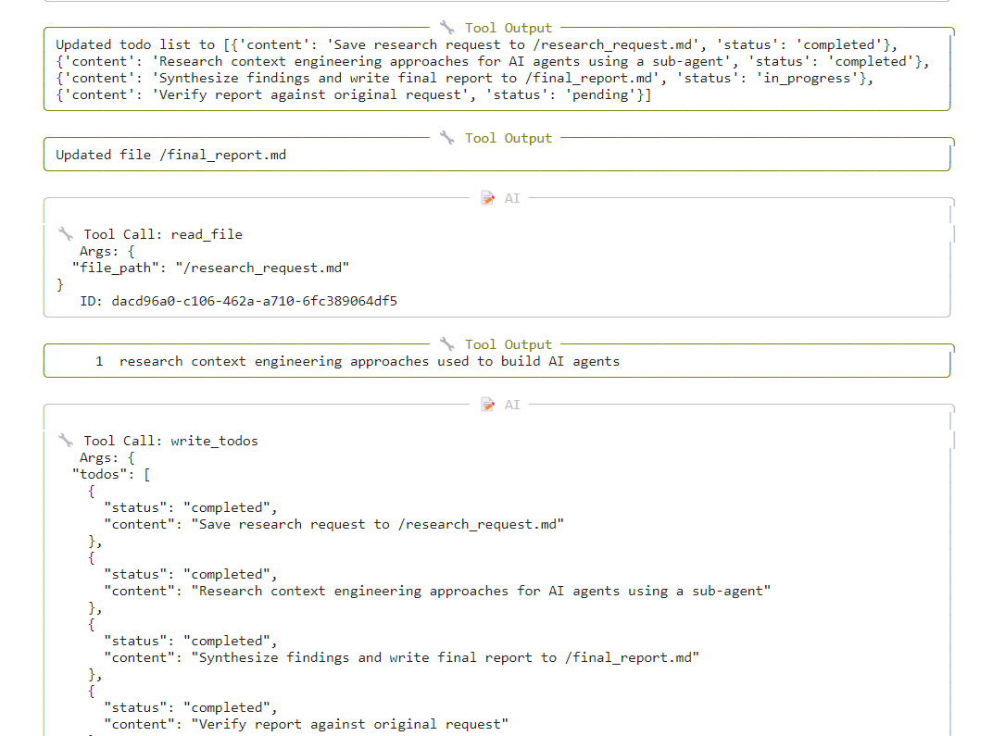This screenshot has height=736, width=1005.
Task: Click the content 'Save research request to /research_request.md' in the JSON args
Action: tap(334, 524)
